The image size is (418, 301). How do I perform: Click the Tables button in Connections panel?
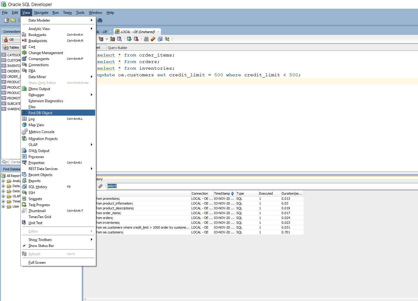[x=11, y=47]
